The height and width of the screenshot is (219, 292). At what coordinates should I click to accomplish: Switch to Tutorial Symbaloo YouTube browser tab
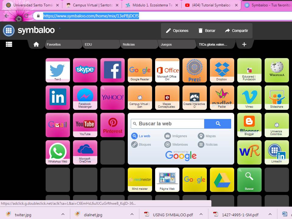(x=211, y=5)
